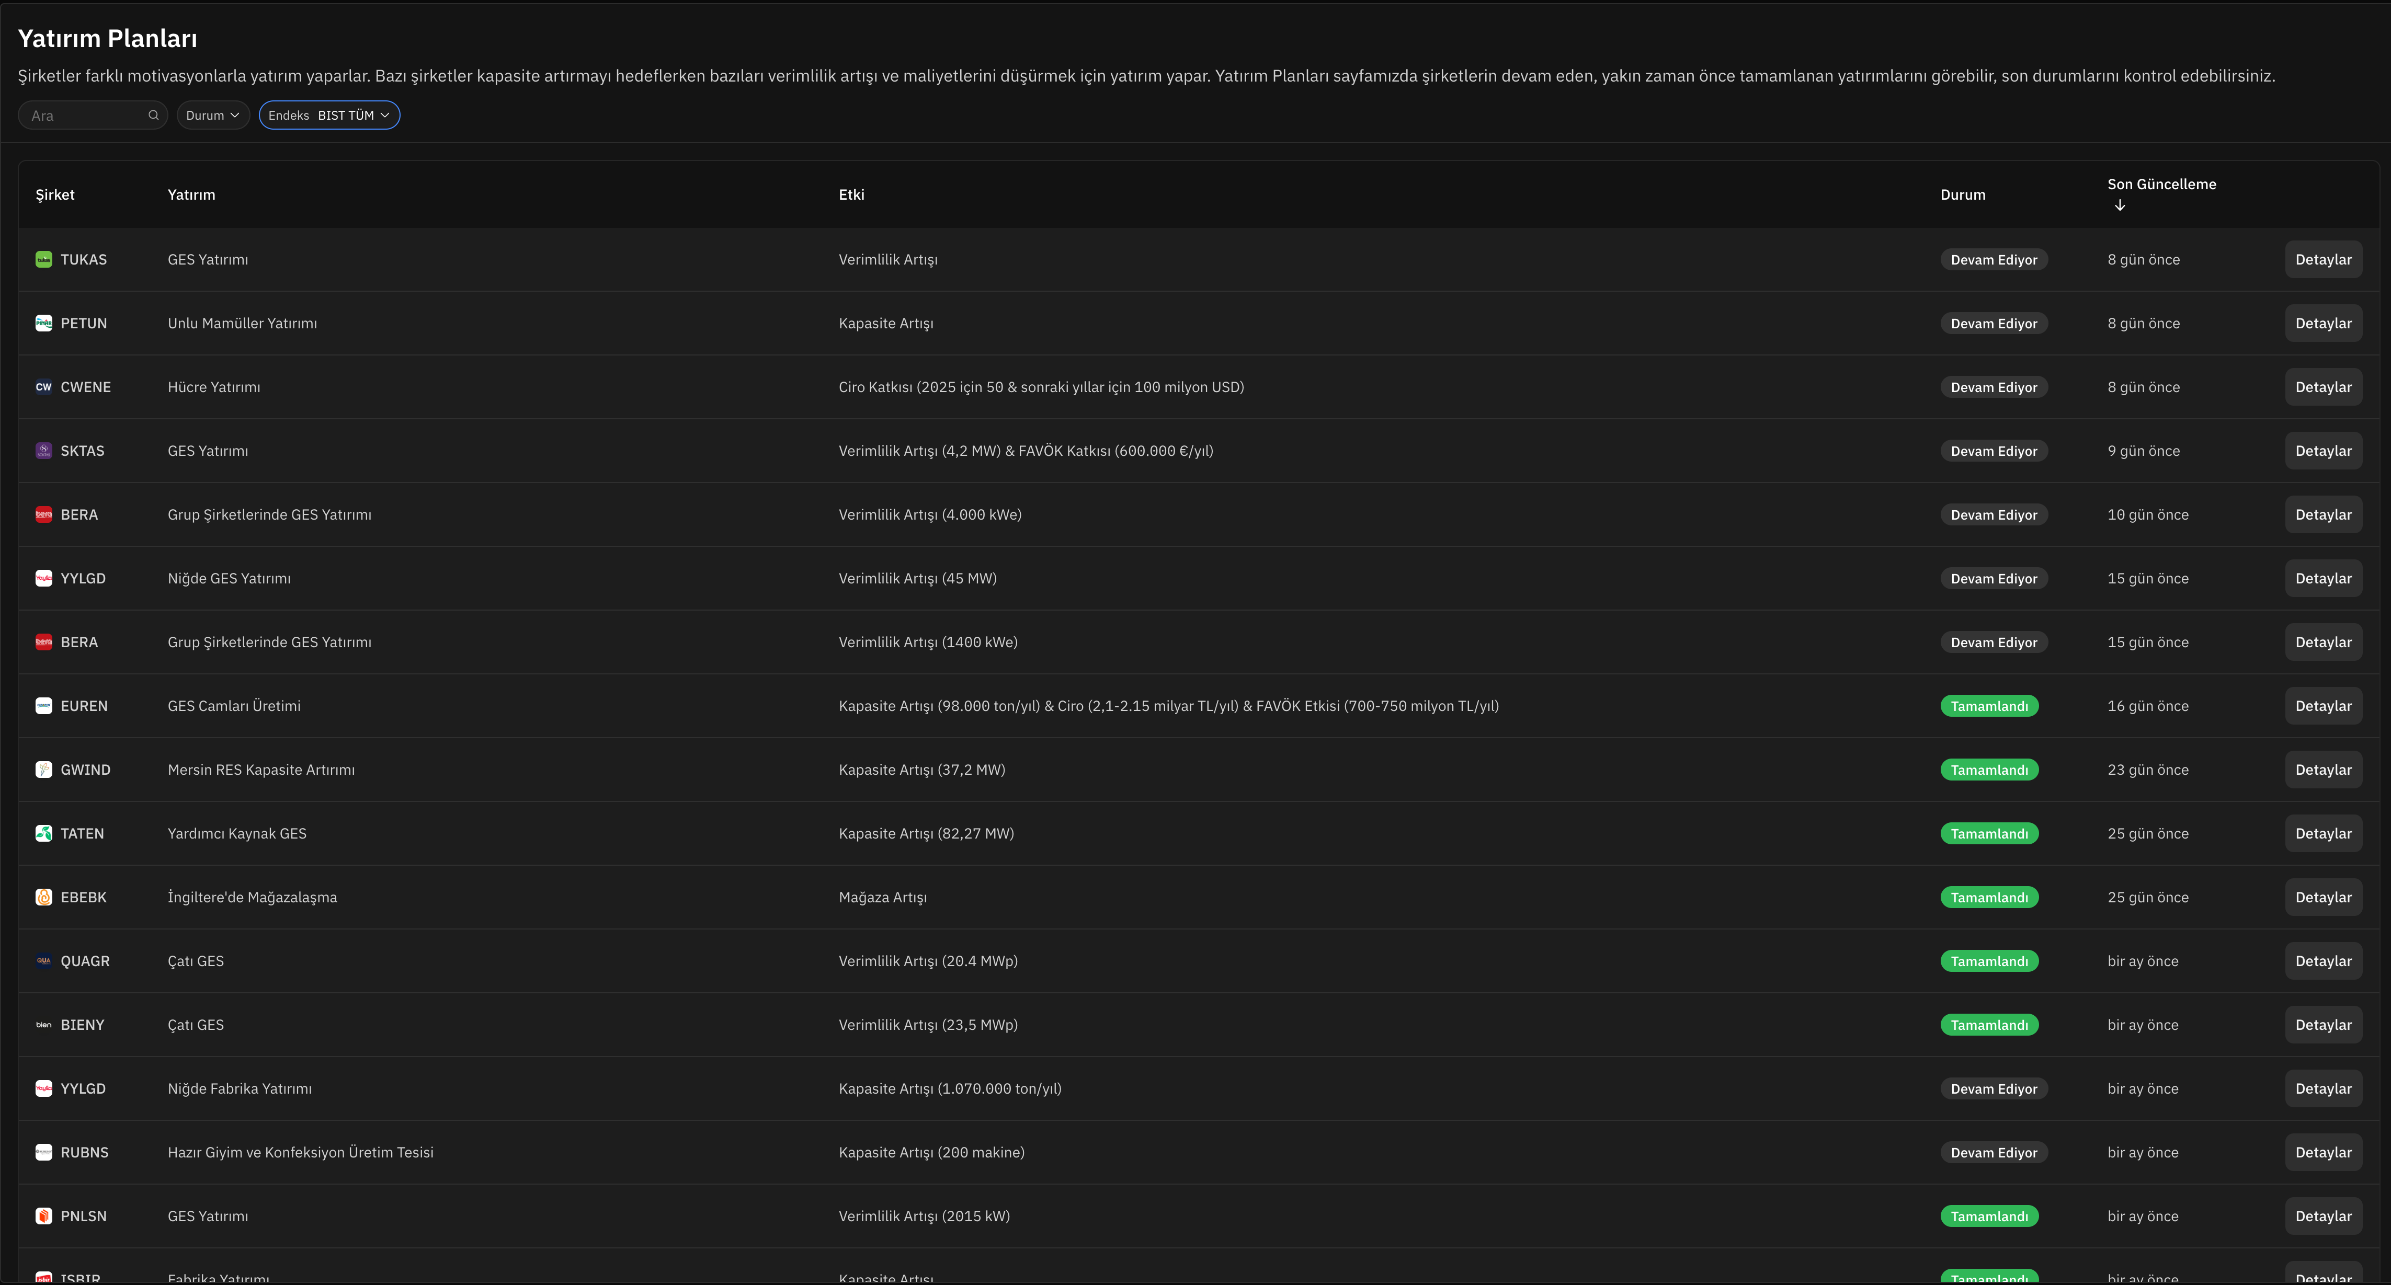Open Detaylar for QUAGR
Viewport: 2391px width, 1285px height.
(x=2323, y=961)
